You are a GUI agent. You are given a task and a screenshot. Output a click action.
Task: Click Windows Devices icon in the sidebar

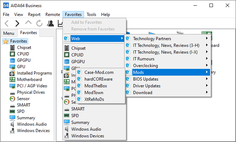(12, 131)
